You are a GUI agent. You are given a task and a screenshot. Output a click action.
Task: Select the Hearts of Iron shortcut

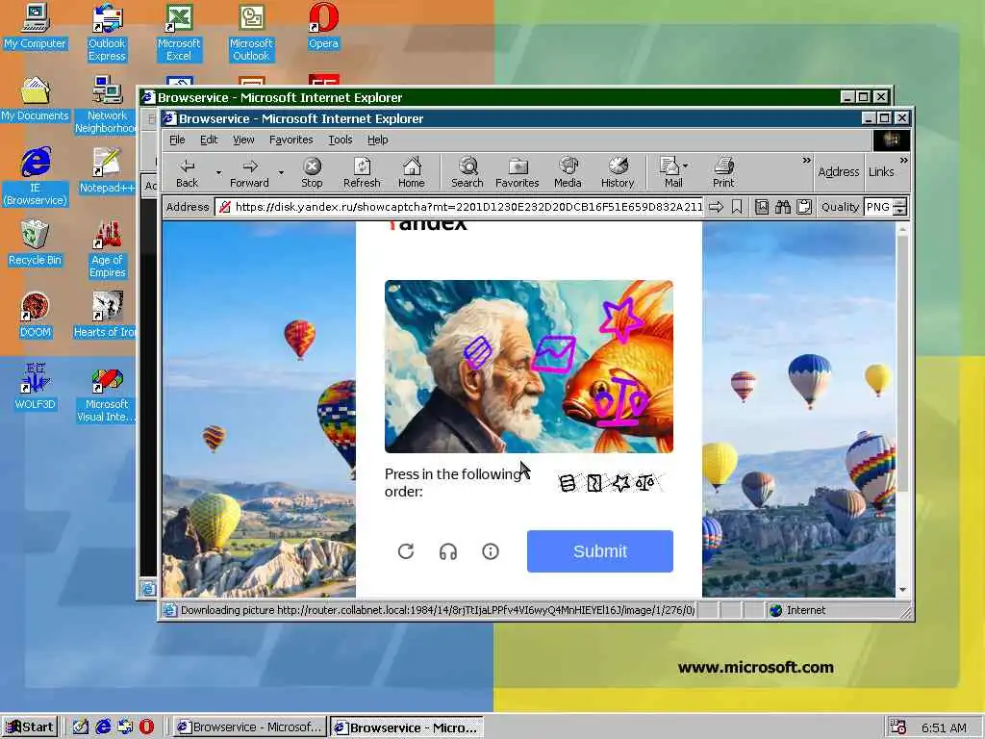[x=105, y=316]
